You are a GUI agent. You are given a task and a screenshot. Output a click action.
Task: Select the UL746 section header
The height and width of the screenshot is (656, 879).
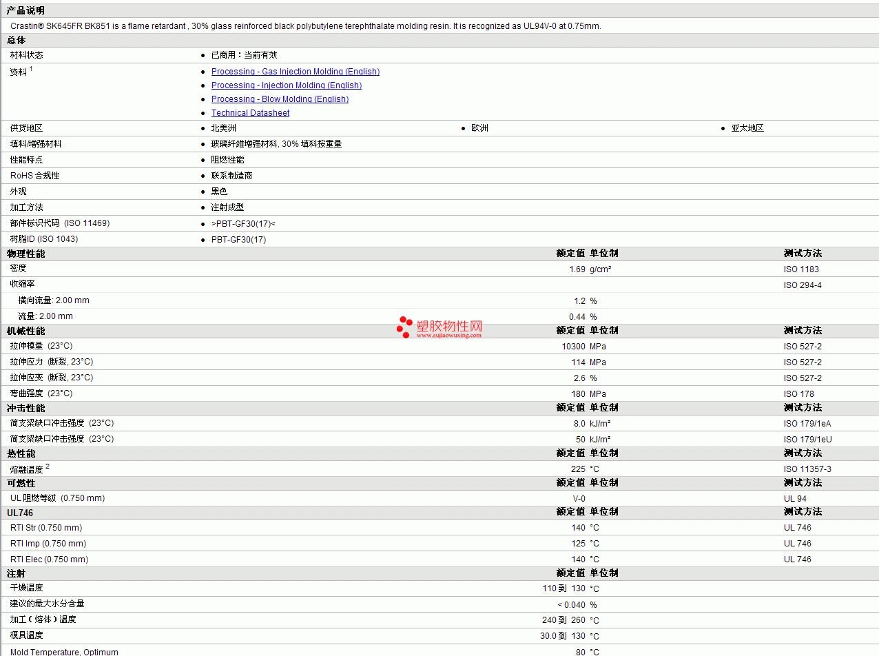pyautogui.click(x=20, y=513)
